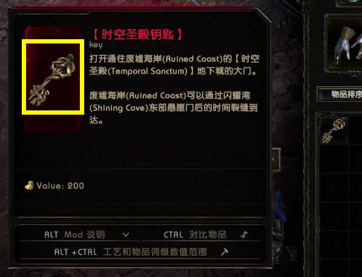Click the small key label under title

point(96,45)
